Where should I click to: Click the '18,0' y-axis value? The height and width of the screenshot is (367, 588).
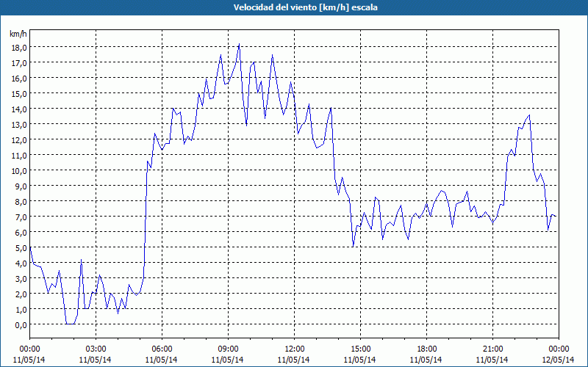21,47
